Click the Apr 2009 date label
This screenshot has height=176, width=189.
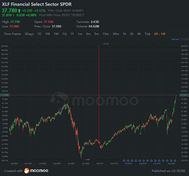tap(86, 164)
